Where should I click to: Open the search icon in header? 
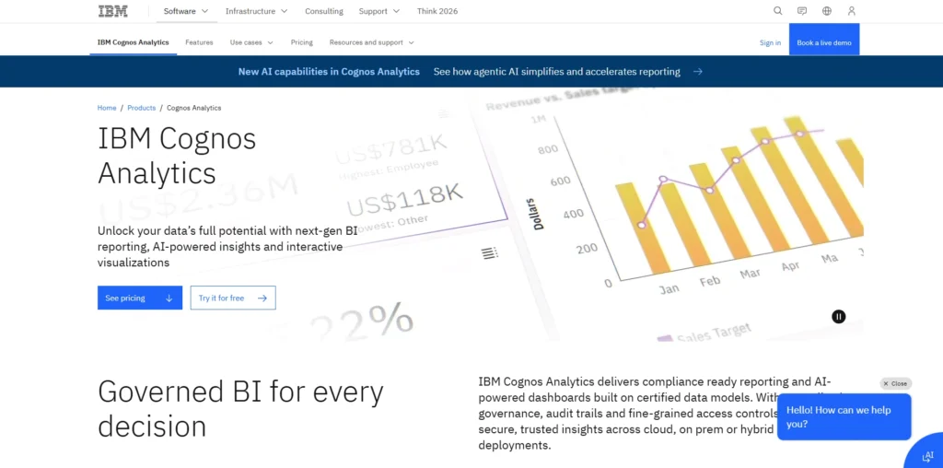(x=777, y=11)
